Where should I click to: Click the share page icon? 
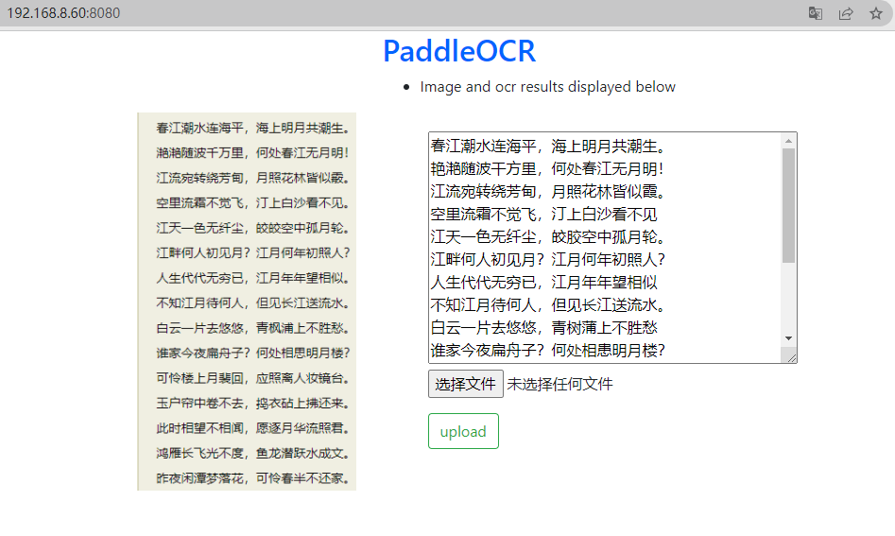(846, 13)
